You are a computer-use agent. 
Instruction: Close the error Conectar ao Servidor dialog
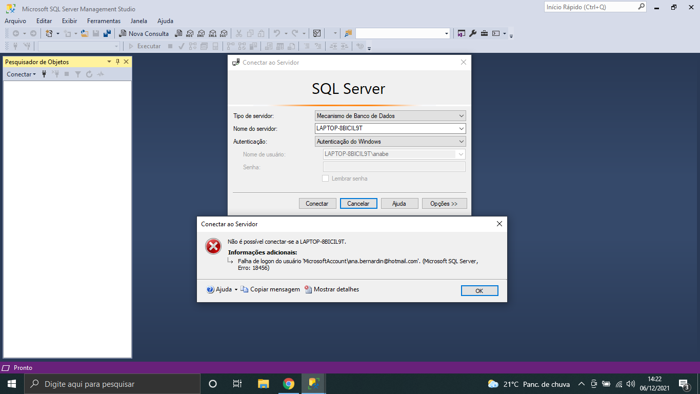tap(499, 224)
